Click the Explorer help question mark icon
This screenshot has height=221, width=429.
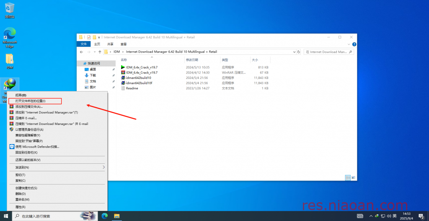[x=354, y=44]
